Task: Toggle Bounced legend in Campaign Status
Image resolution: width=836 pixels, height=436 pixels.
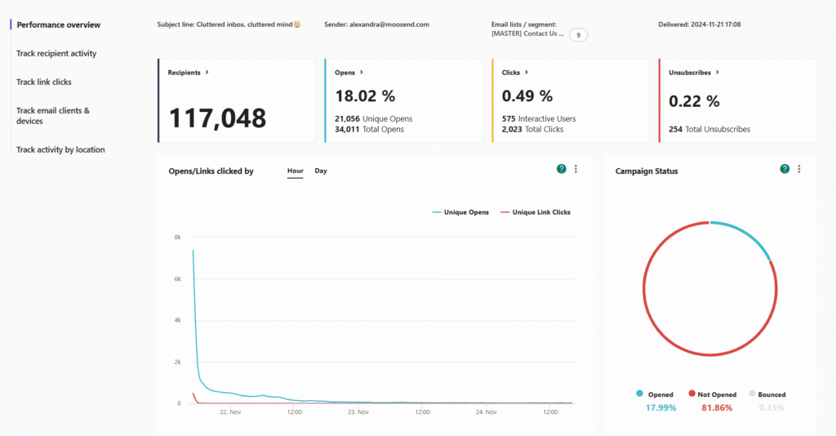Action: tap(767, 394)
